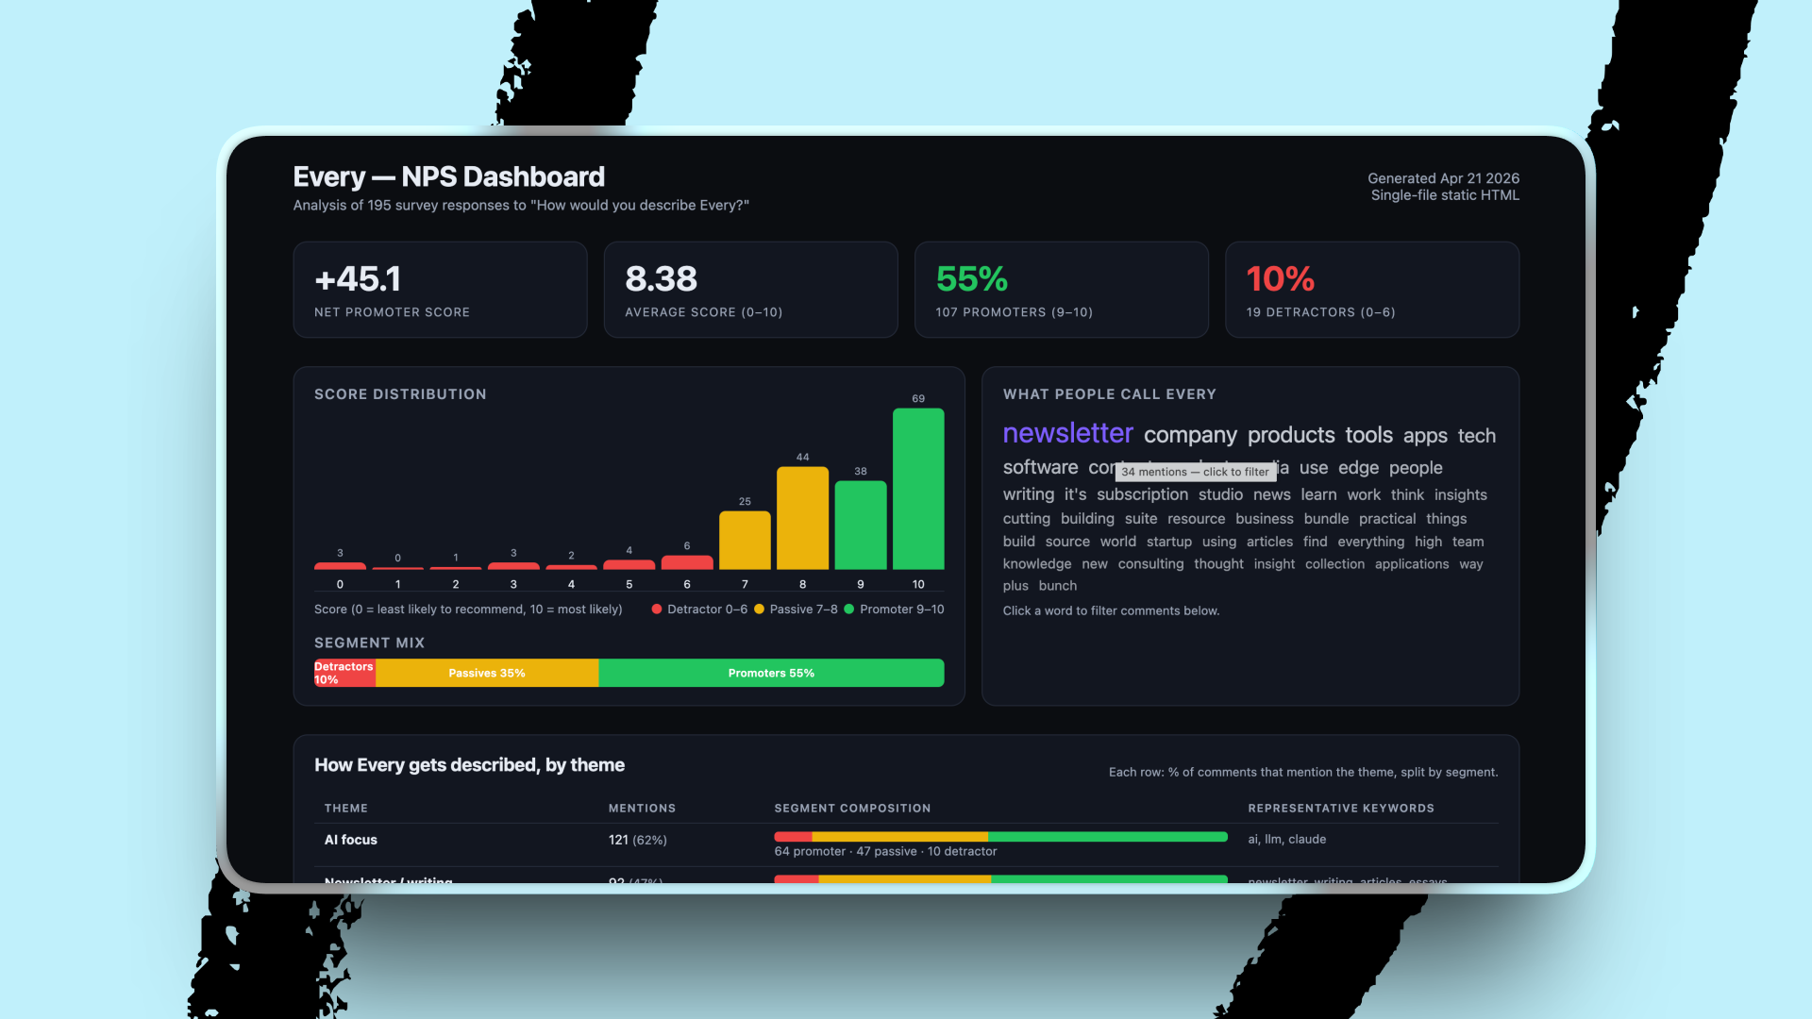
Task: Click the red Detractor 0–6 legend dot
Action: (657, 610)
